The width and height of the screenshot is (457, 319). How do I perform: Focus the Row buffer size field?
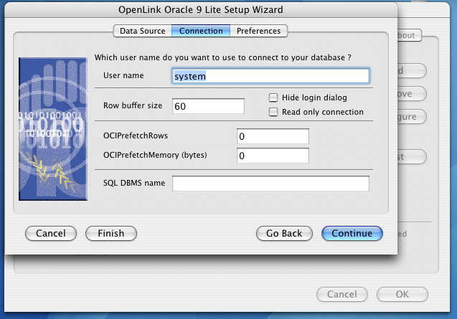point(208,106)
